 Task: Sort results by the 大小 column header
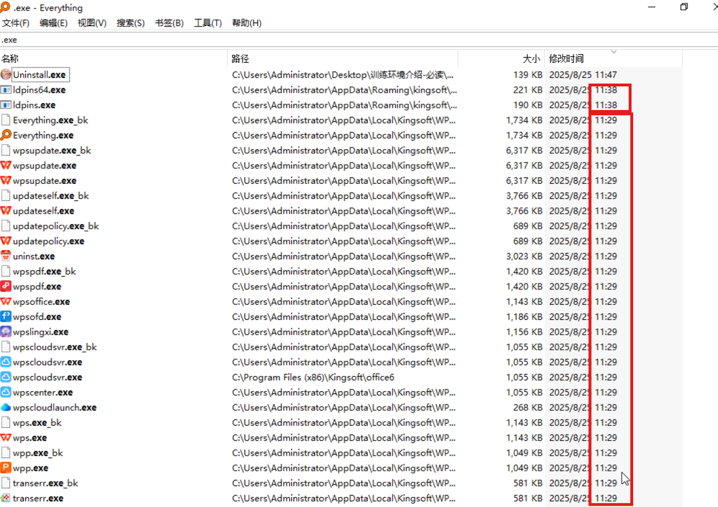coord(501,58)
